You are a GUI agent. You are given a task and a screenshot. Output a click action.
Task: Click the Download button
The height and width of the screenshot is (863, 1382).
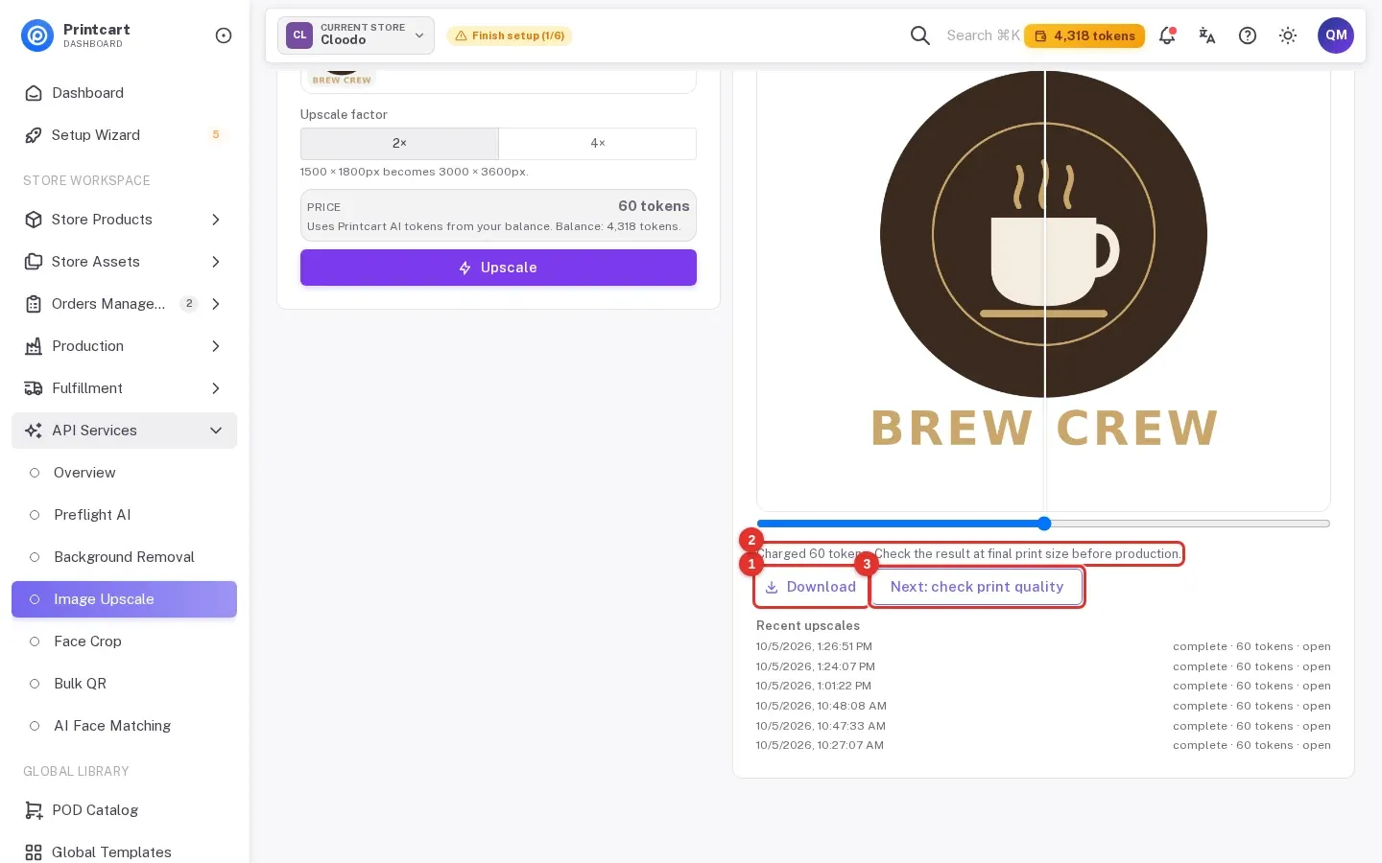811,587
